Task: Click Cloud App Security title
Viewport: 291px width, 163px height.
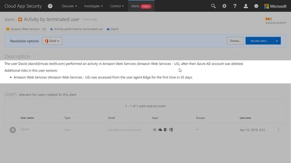Action: tap(23, 6)
